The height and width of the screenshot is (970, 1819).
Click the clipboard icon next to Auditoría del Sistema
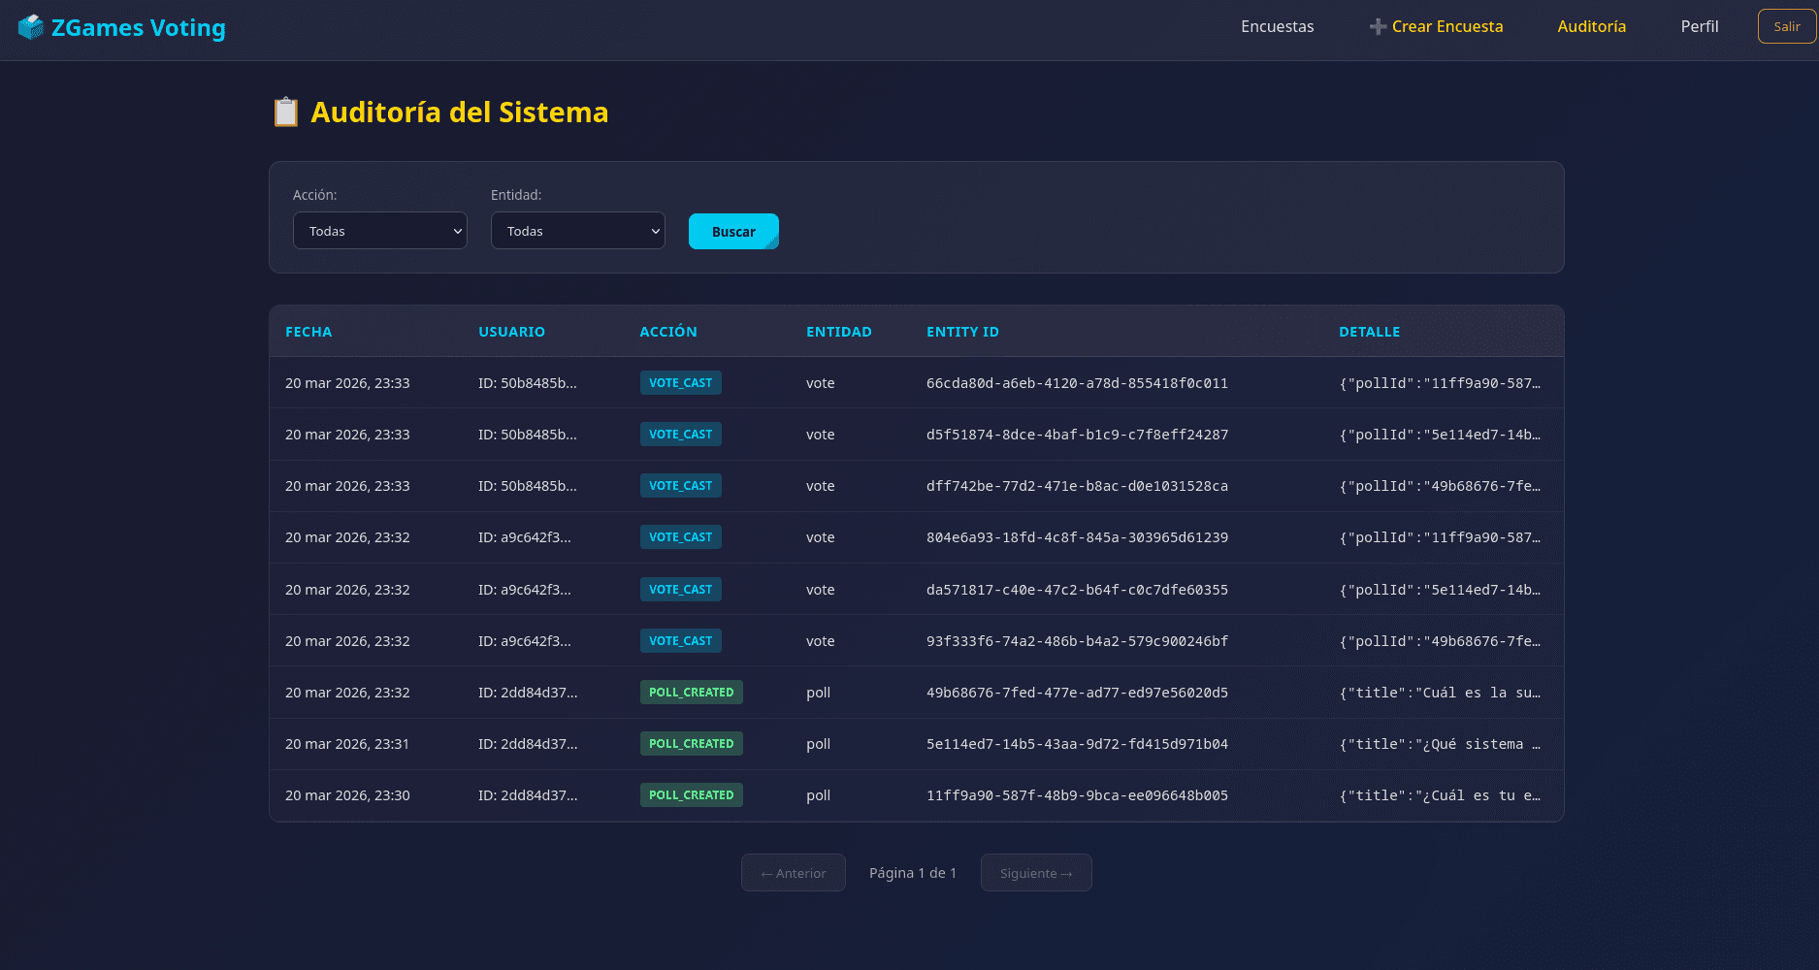click(x=285, y=113)
